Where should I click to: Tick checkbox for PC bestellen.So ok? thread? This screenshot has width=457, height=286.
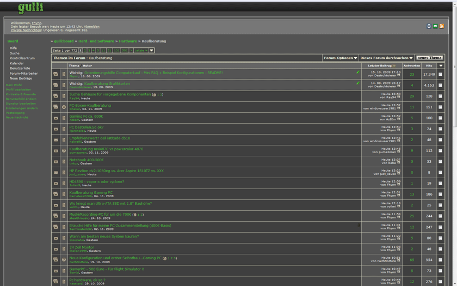pyautogui.click(x=440, y=129)
